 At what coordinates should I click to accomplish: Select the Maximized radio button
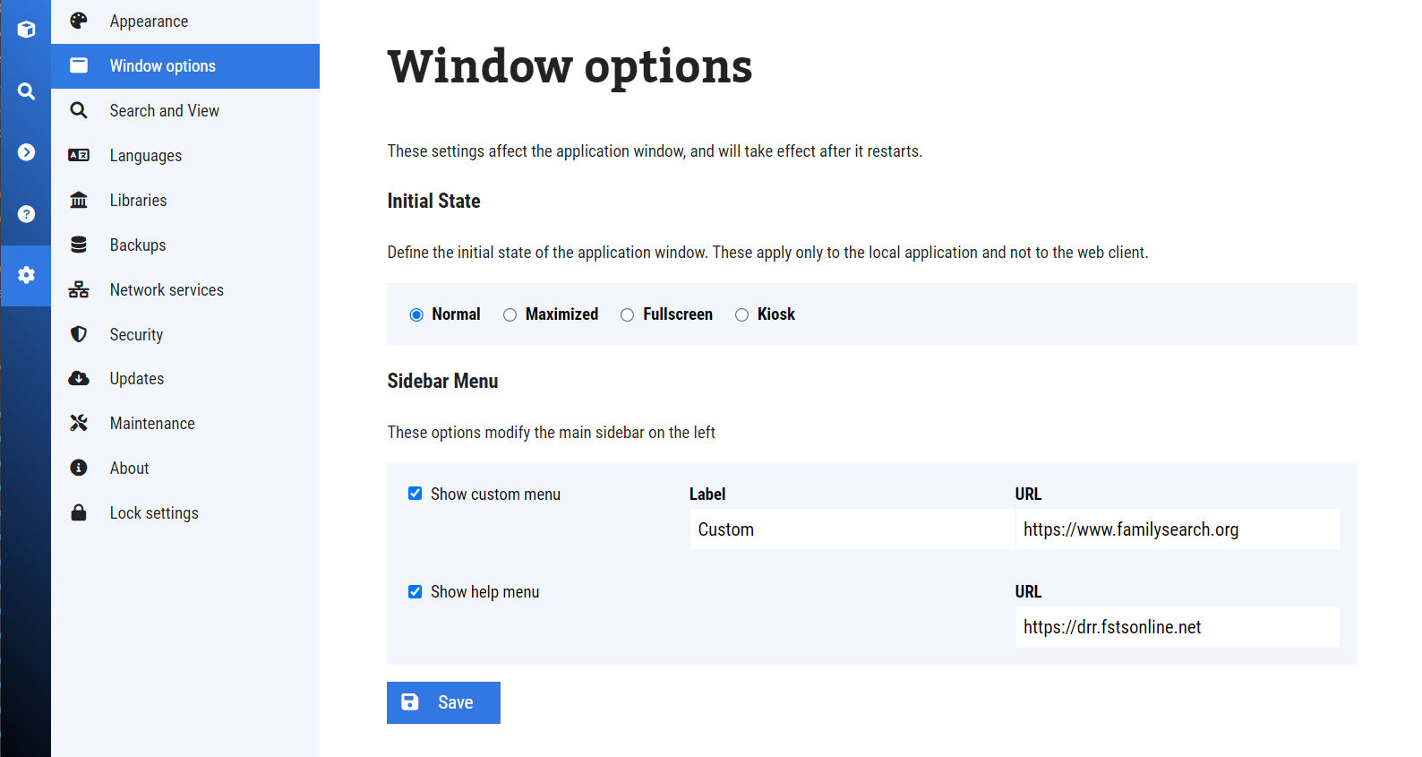(510, 314)
